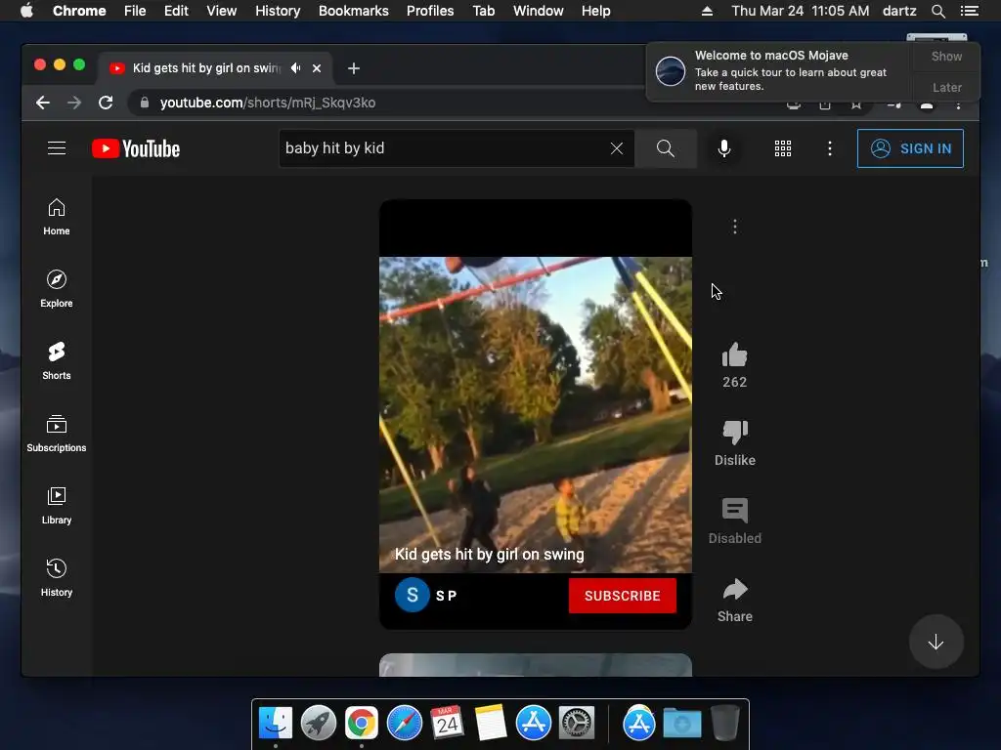Go back in Chrome
1001x750 pixels.
43,103
